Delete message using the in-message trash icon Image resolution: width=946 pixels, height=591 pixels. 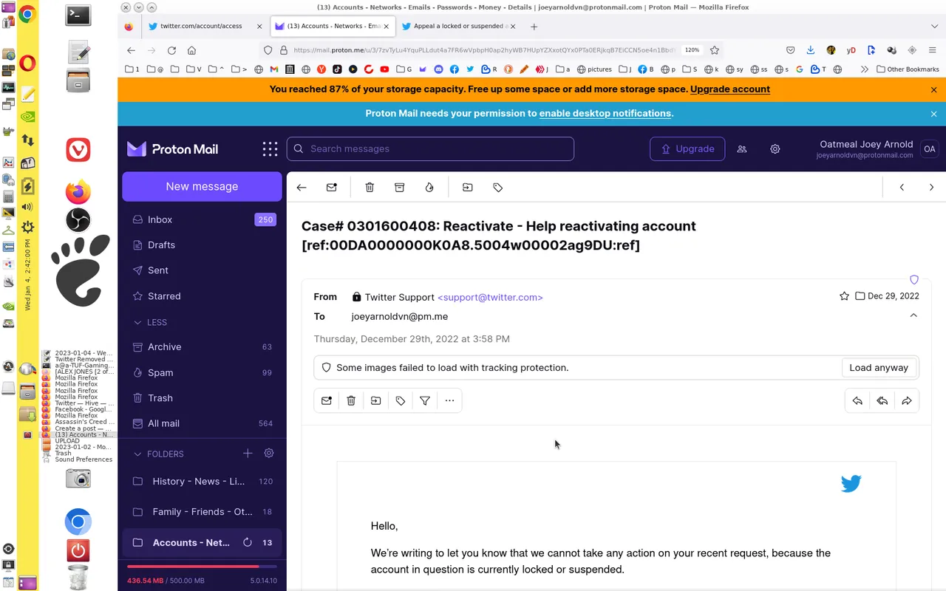click(351, 400)
